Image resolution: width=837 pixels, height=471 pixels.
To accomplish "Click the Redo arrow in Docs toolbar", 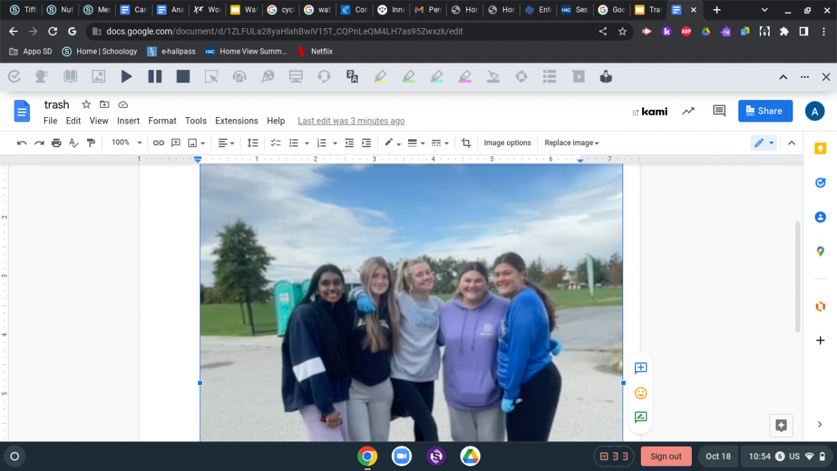I will click(x=39, y=143).
